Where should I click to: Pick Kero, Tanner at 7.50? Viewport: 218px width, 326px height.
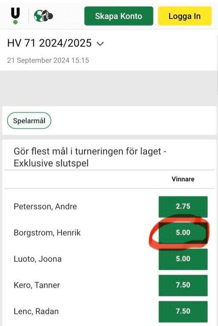tap(183, 285)
